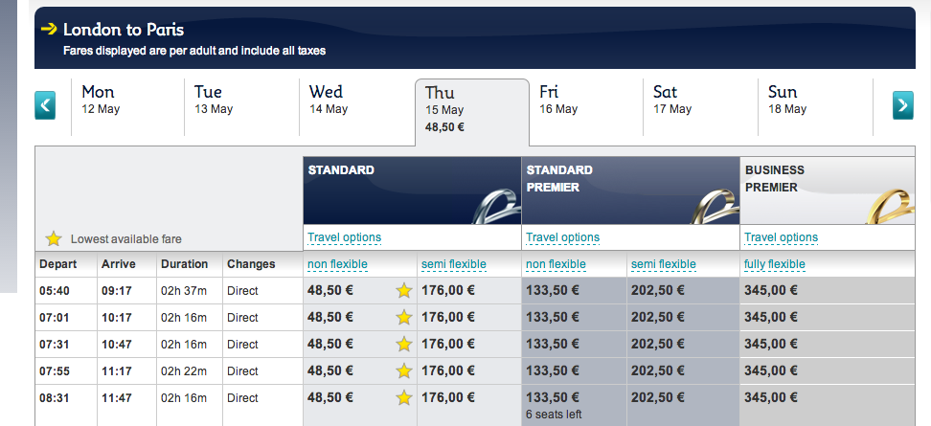This screenshot has height=426, width=931.
Task: Click star icon on 08:31 train fare
Action: (404, 397)
